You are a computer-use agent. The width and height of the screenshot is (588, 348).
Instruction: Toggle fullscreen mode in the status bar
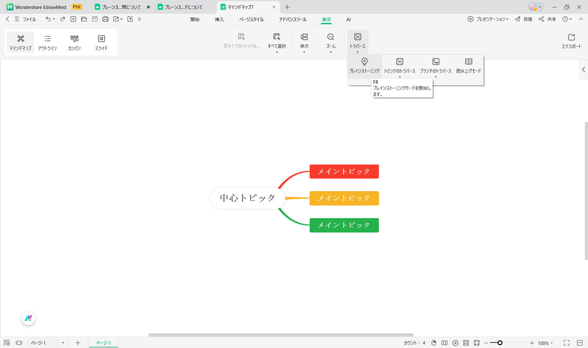coord(566,343)
